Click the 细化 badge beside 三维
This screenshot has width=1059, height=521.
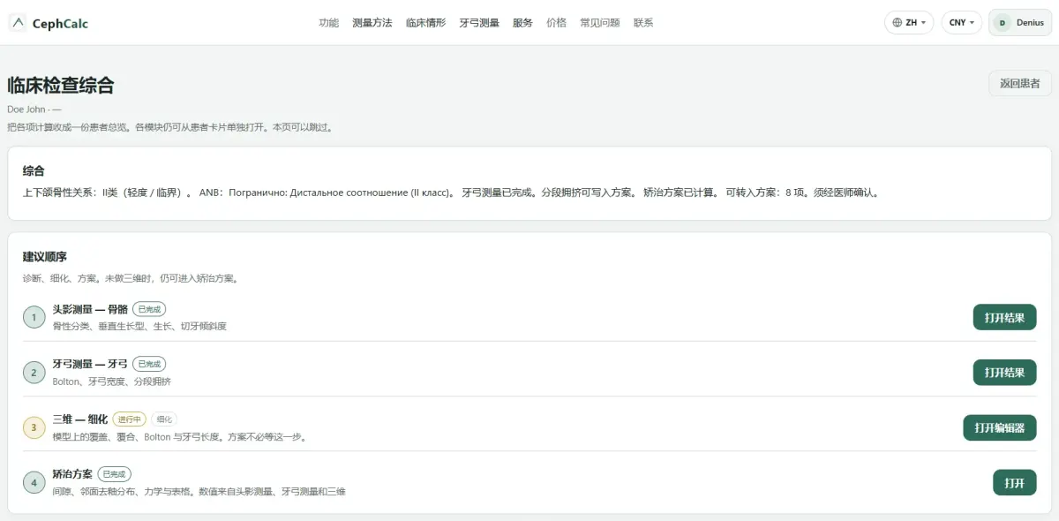(x=164, y=419)
